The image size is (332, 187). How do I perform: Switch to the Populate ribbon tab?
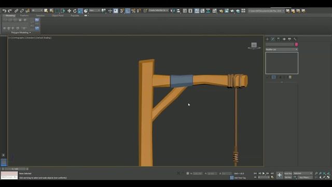(75, 16)
